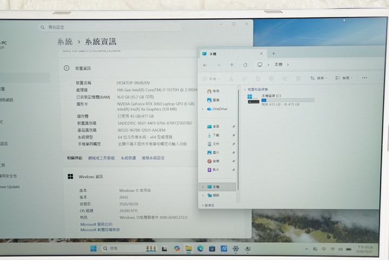Click the Wi-Fi icon in system tray

coord(332,249)
